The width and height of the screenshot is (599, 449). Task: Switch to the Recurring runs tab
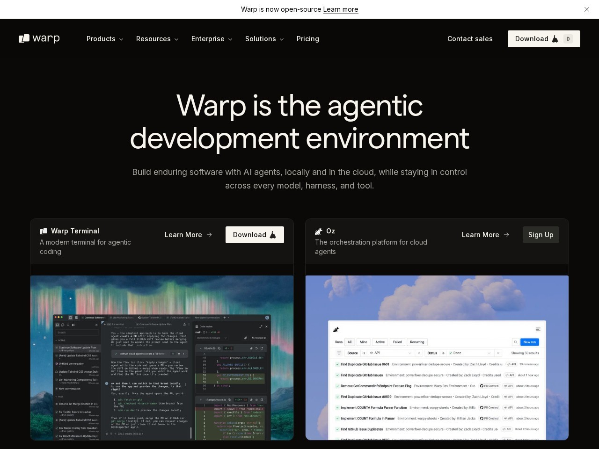[417, 342]
